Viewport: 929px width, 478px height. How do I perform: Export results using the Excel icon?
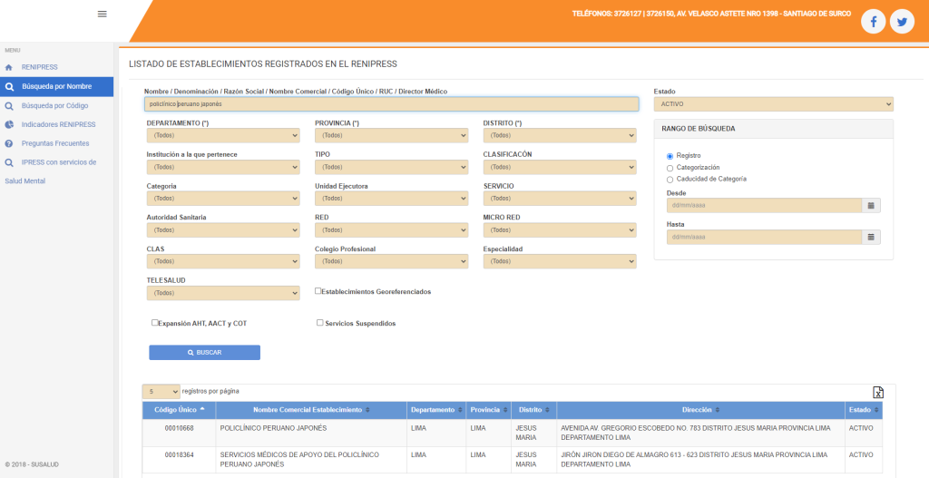tap(877, 392)
